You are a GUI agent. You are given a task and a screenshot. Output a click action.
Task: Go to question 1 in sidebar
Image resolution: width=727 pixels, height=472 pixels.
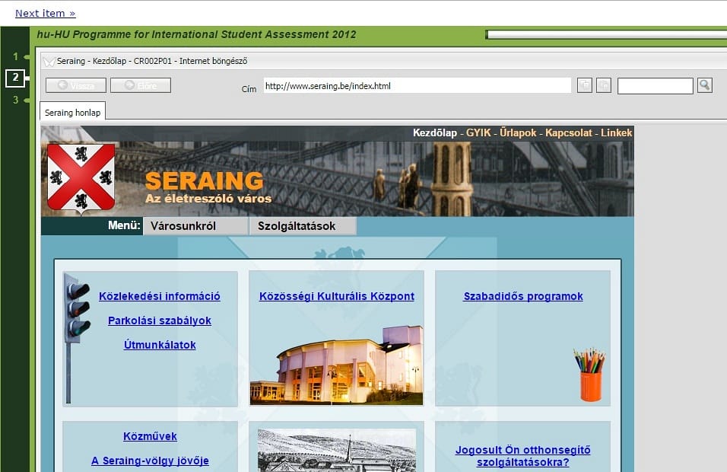coord(15,56)
